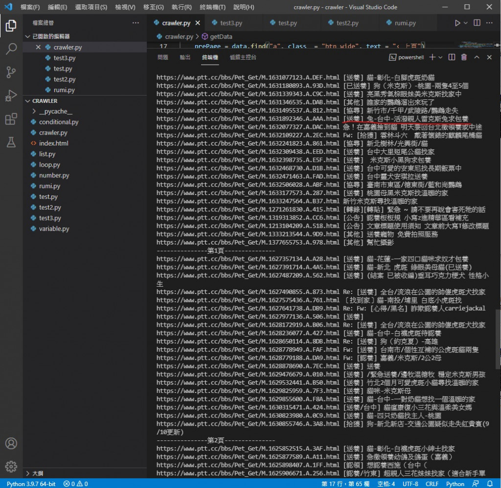This screenshot has width=501, height=488.
Task: Open the Search view in activity bar
Action: (11, 49)
